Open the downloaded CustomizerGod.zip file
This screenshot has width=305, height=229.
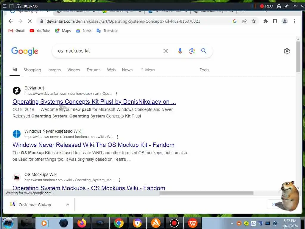pos(35,205)
